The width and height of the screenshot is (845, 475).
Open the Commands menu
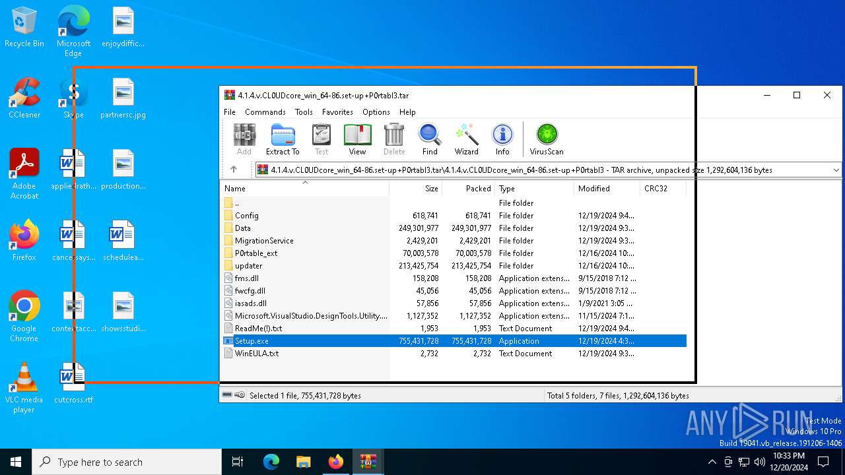[x=265, y=112]
